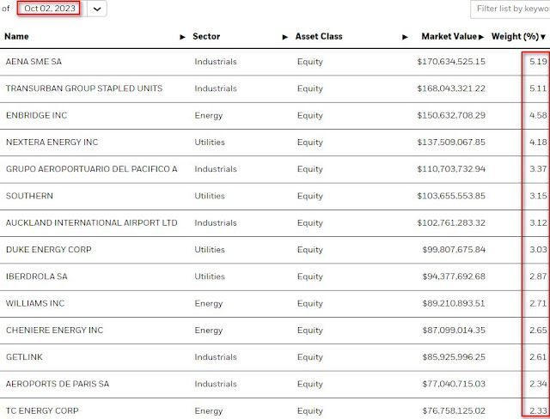Click sort arrow beside Market Value header

[x=481, y=37]
